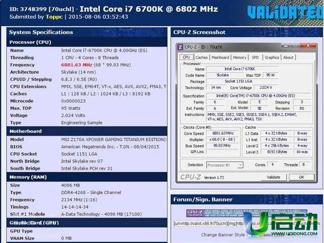Image resolution: width=324 pixels, height=243 pixels.
Task: Click the Specification i7-6700K CPU field
Action: 258,96
